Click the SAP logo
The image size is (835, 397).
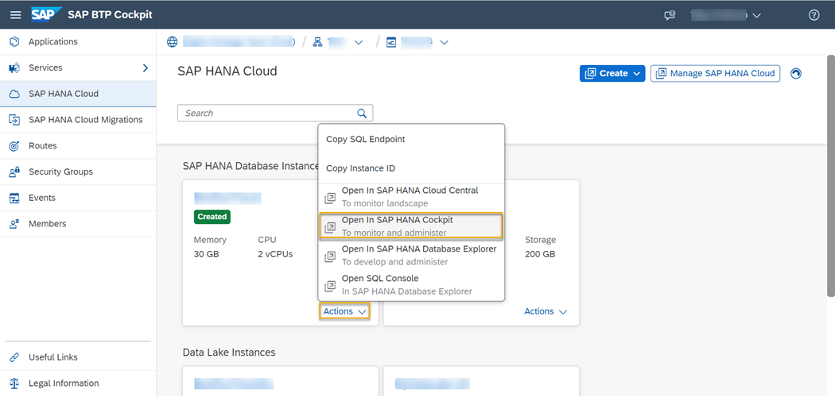46,14
